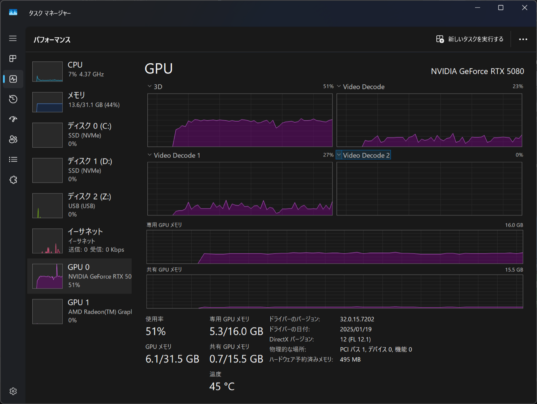This screenshot has width=537, height=404.
Task: Open Task Manager settings gear
Action: pyautogui.click(x=13, y=391)
